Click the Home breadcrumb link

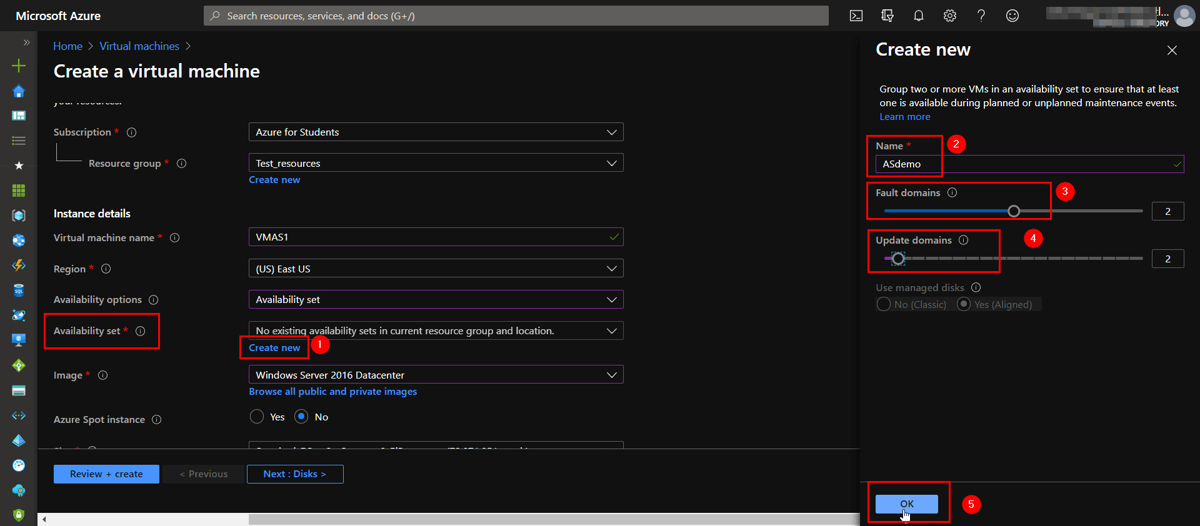(67, 46)
